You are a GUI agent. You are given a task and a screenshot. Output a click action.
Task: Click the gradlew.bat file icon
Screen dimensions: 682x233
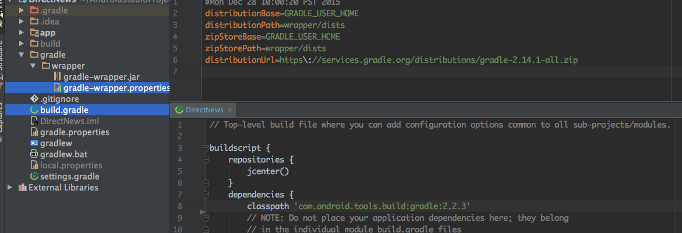point(34,154)
